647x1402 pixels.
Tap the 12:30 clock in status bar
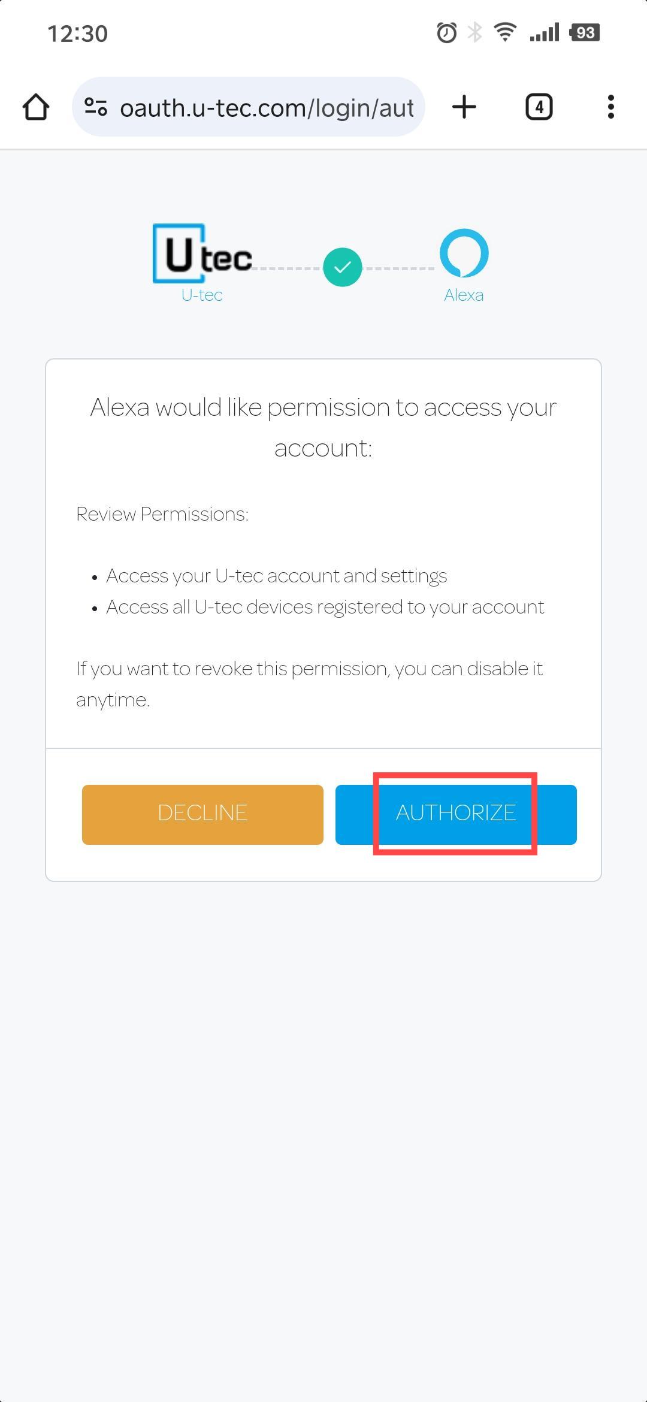(77, 34)
